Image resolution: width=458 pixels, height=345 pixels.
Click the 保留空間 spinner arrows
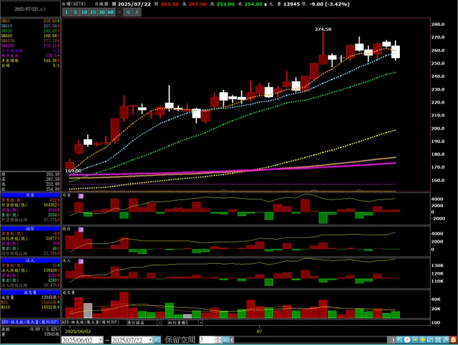(x=218, y=340)
